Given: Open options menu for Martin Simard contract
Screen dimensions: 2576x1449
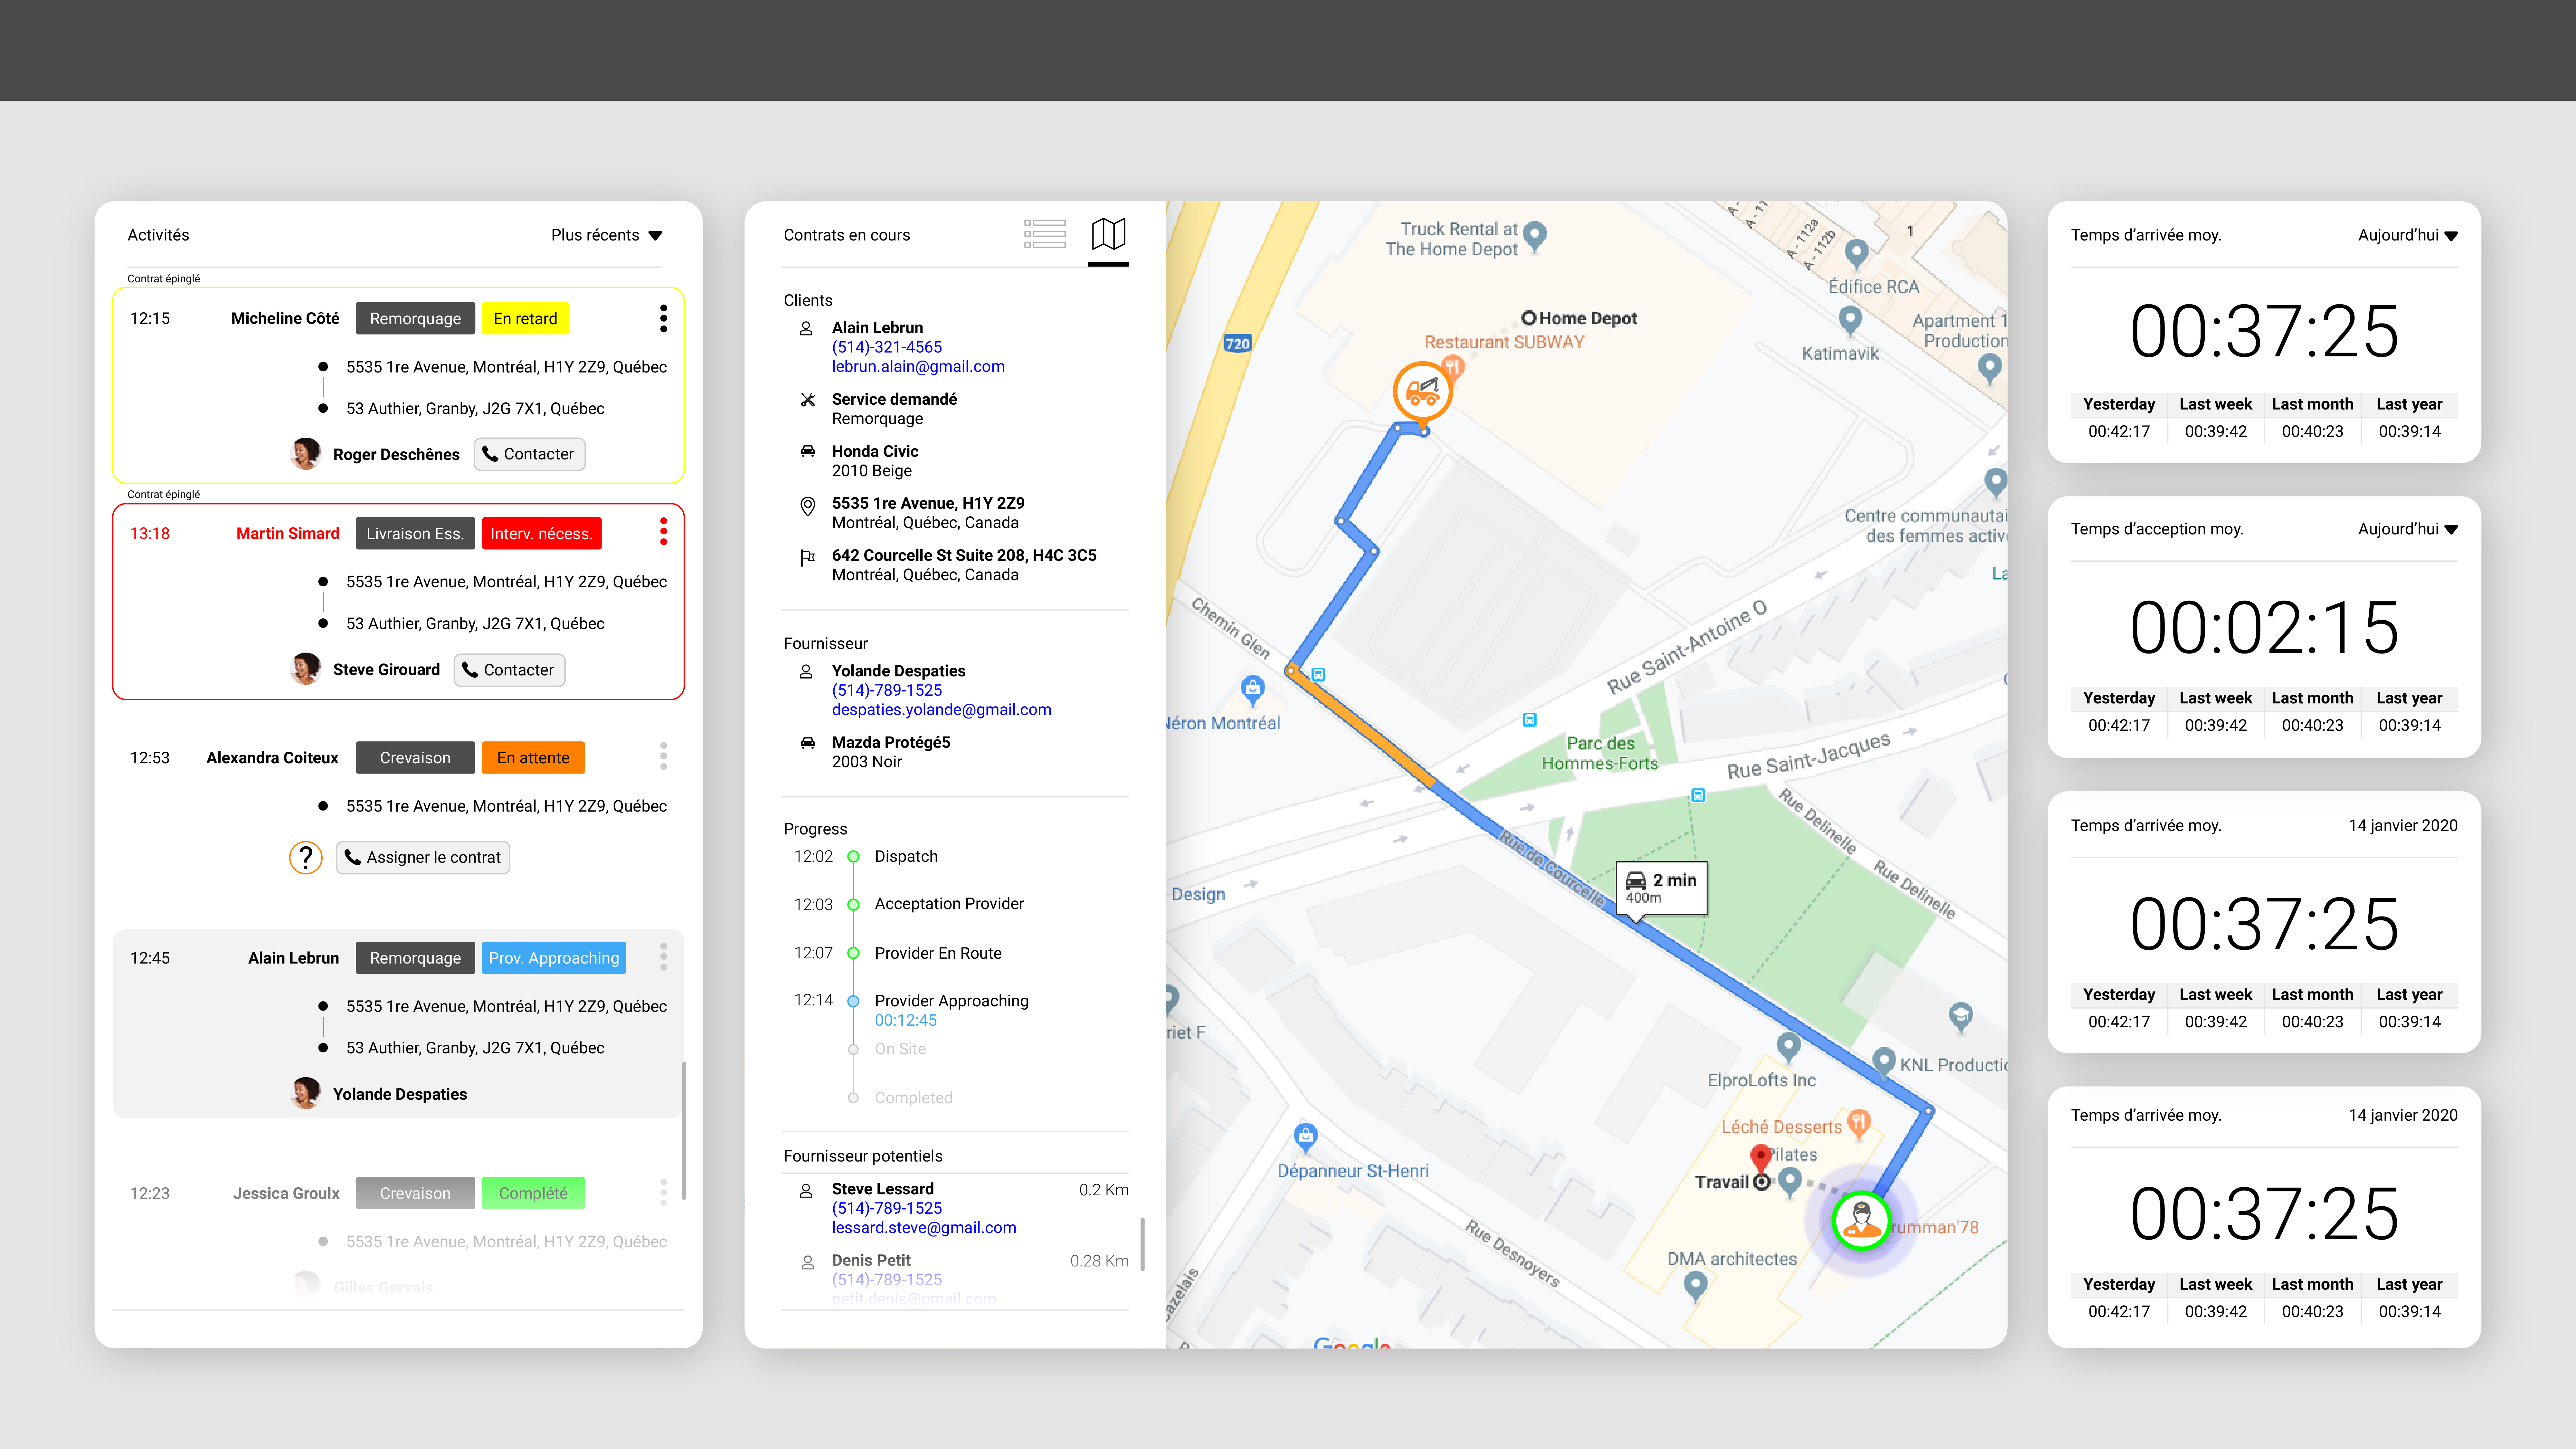Looking at the screenshot, I should click(x=663, y=532).
